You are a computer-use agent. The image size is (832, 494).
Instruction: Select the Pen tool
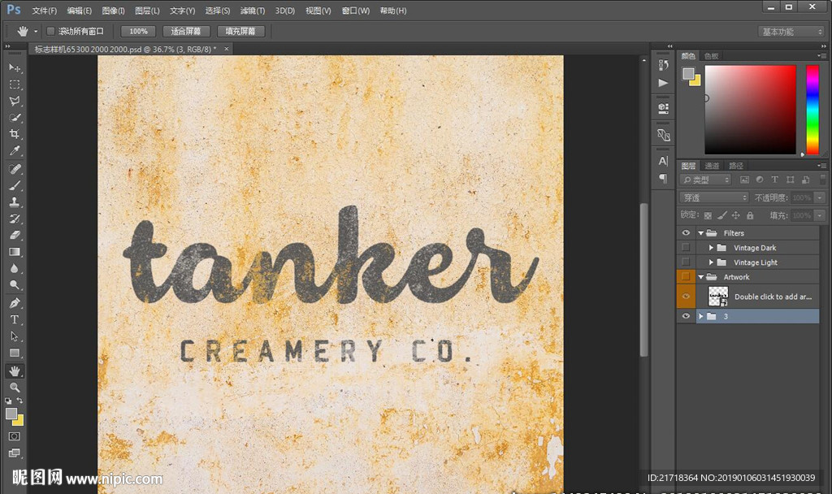pyautogui.click(x=15, y=303)
